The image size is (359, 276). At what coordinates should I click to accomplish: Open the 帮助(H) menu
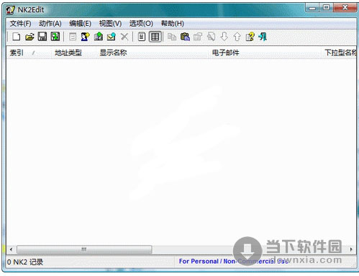click(173, 24)
